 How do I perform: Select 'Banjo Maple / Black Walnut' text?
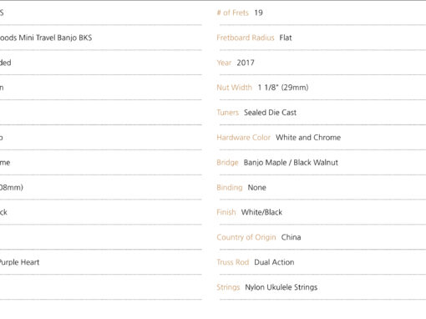291,163
